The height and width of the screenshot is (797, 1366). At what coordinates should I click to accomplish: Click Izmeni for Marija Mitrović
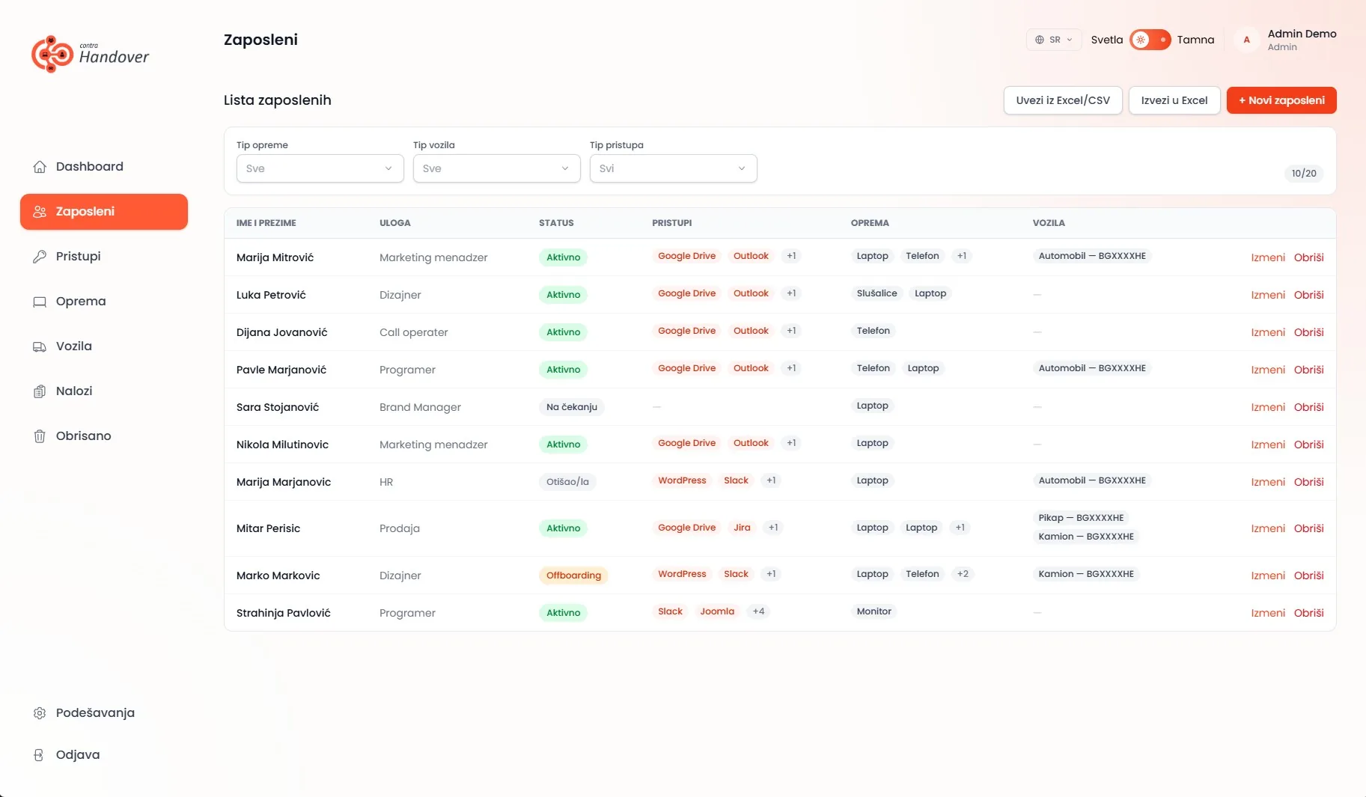tap(1268, 257)
